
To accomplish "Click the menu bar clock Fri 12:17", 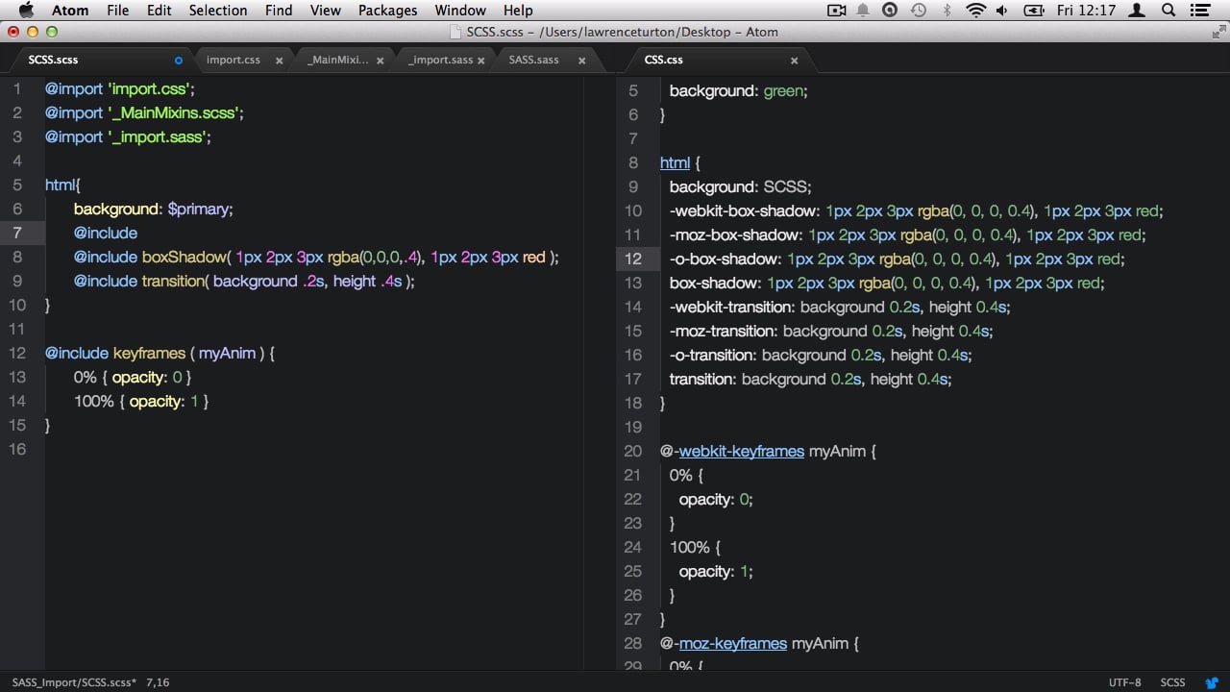I will (x=1085, y=11).
